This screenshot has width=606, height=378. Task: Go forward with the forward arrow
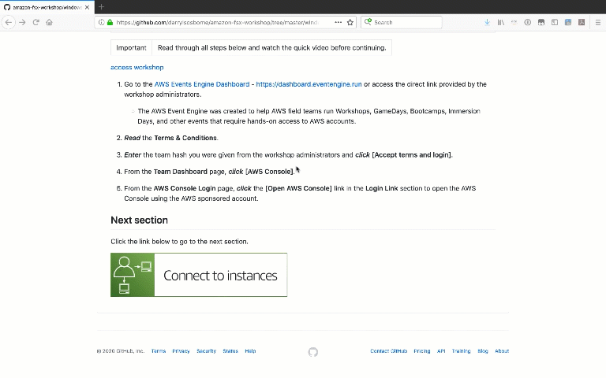coord(22,22)
